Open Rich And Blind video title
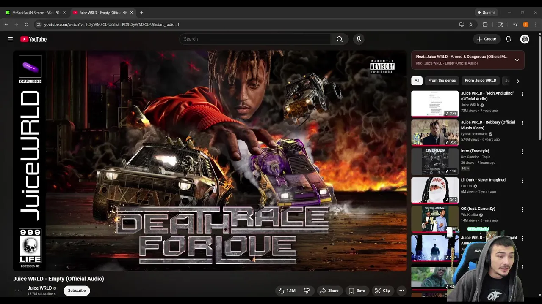The image size is (542, 304). pyautogui.click(x=487, y=96)
